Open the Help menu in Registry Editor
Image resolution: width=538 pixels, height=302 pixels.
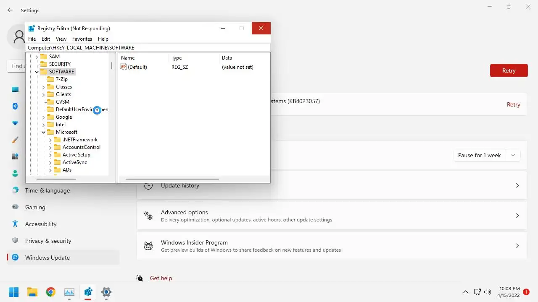point(103,39)
